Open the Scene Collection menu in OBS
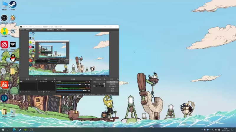 coord(50,30)
